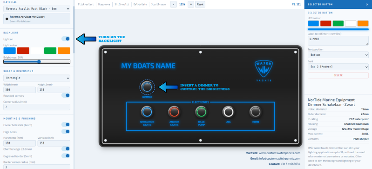Open the Font dropdown

[338, 67]
